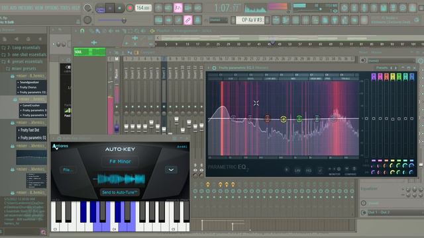The width and height of the screenshot is (424, 238).
Task: Select the Soundgoodizer preset in browser
Action: pos(29,82)
